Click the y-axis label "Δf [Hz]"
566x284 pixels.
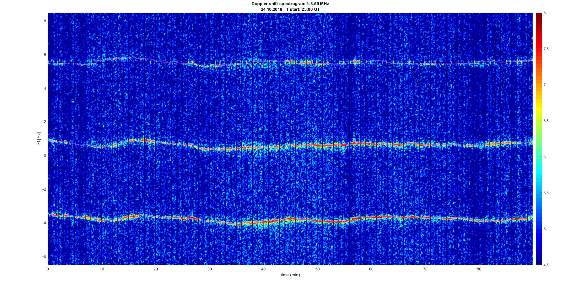(x=39, y=139)
